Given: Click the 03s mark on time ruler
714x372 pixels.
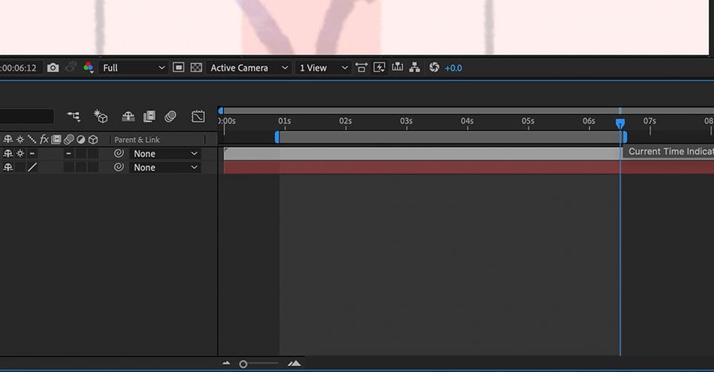Looking at the screenshot, I should 406,121.
